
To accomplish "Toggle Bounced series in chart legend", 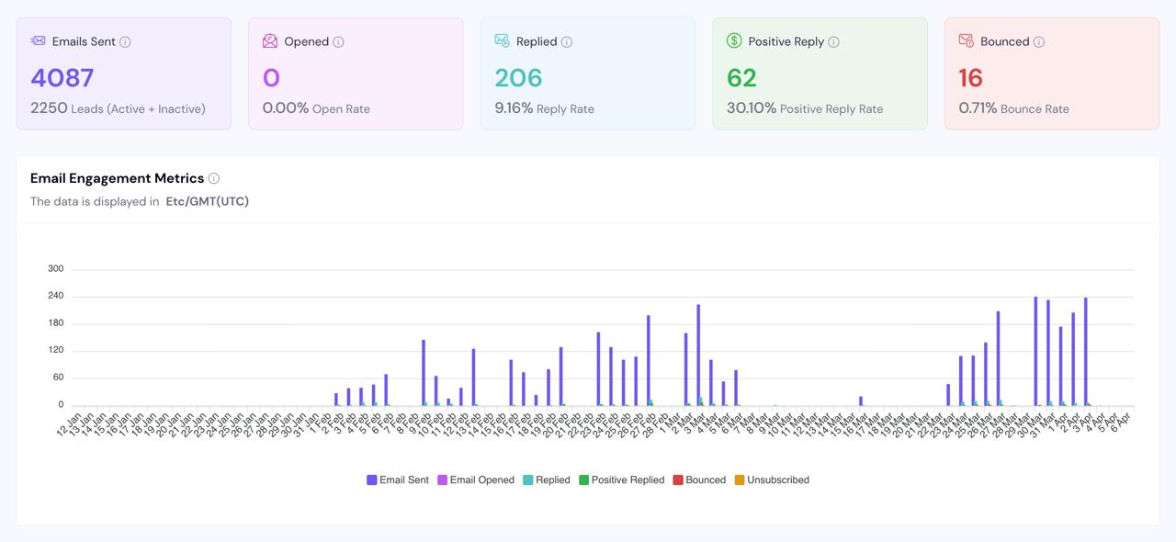I will [699, 480].
